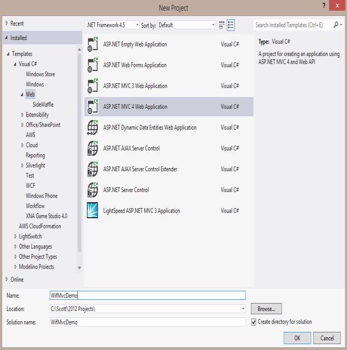
Task: Select the Workflow category
Action: (35, 206)
